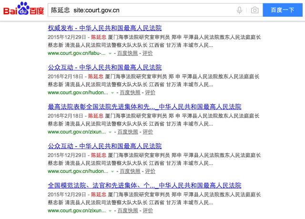Image resolution: width=305 pixels, height=219 pixels.
Task: Click the microphone voice search icon
Action: pyautogui.click(x=239, y=10)
